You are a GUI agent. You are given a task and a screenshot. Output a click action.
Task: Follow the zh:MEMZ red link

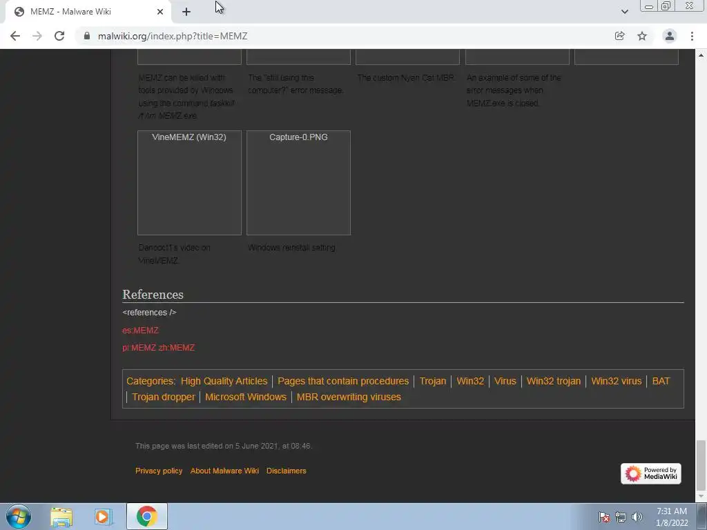[176, 348]
